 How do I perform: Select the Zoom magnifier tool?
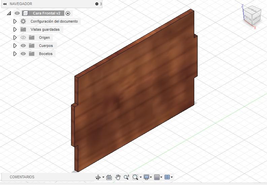pyautogui.click(x=127, y=177)
